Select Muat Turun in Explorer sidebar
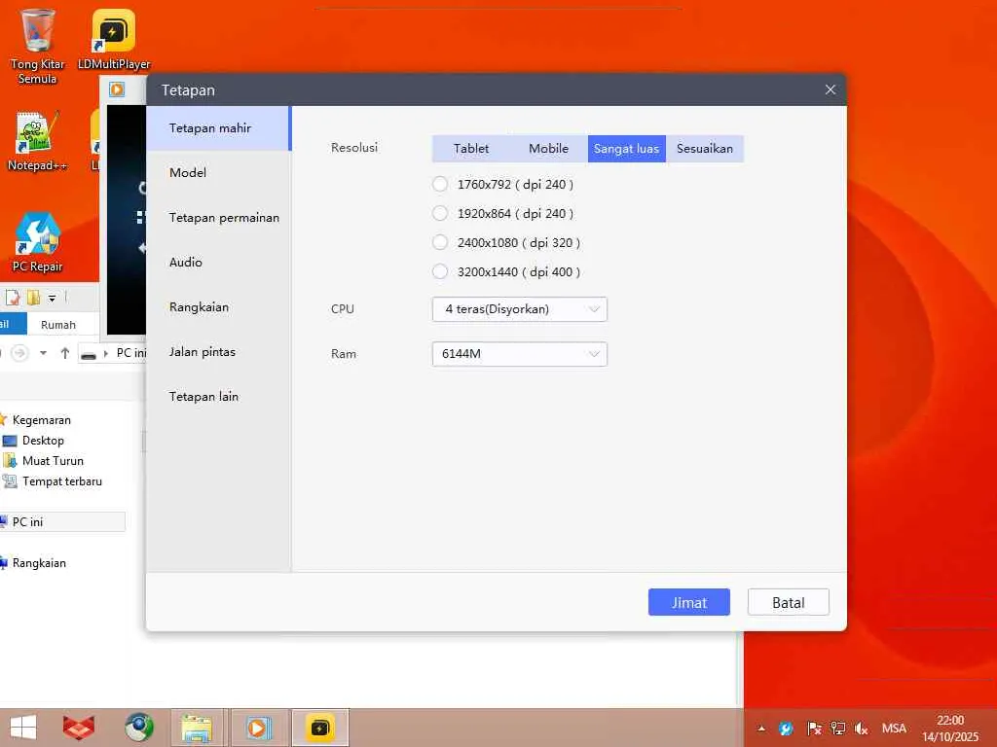Viewport: 997px width, 747px height. [x=53, y=460]
